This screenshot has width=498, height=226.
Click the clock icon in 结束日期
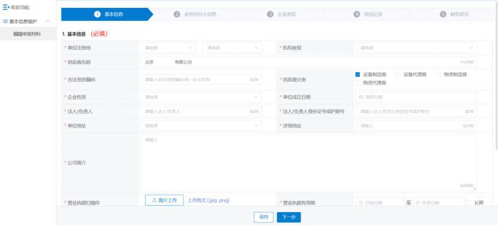click(x=418, y=203)
